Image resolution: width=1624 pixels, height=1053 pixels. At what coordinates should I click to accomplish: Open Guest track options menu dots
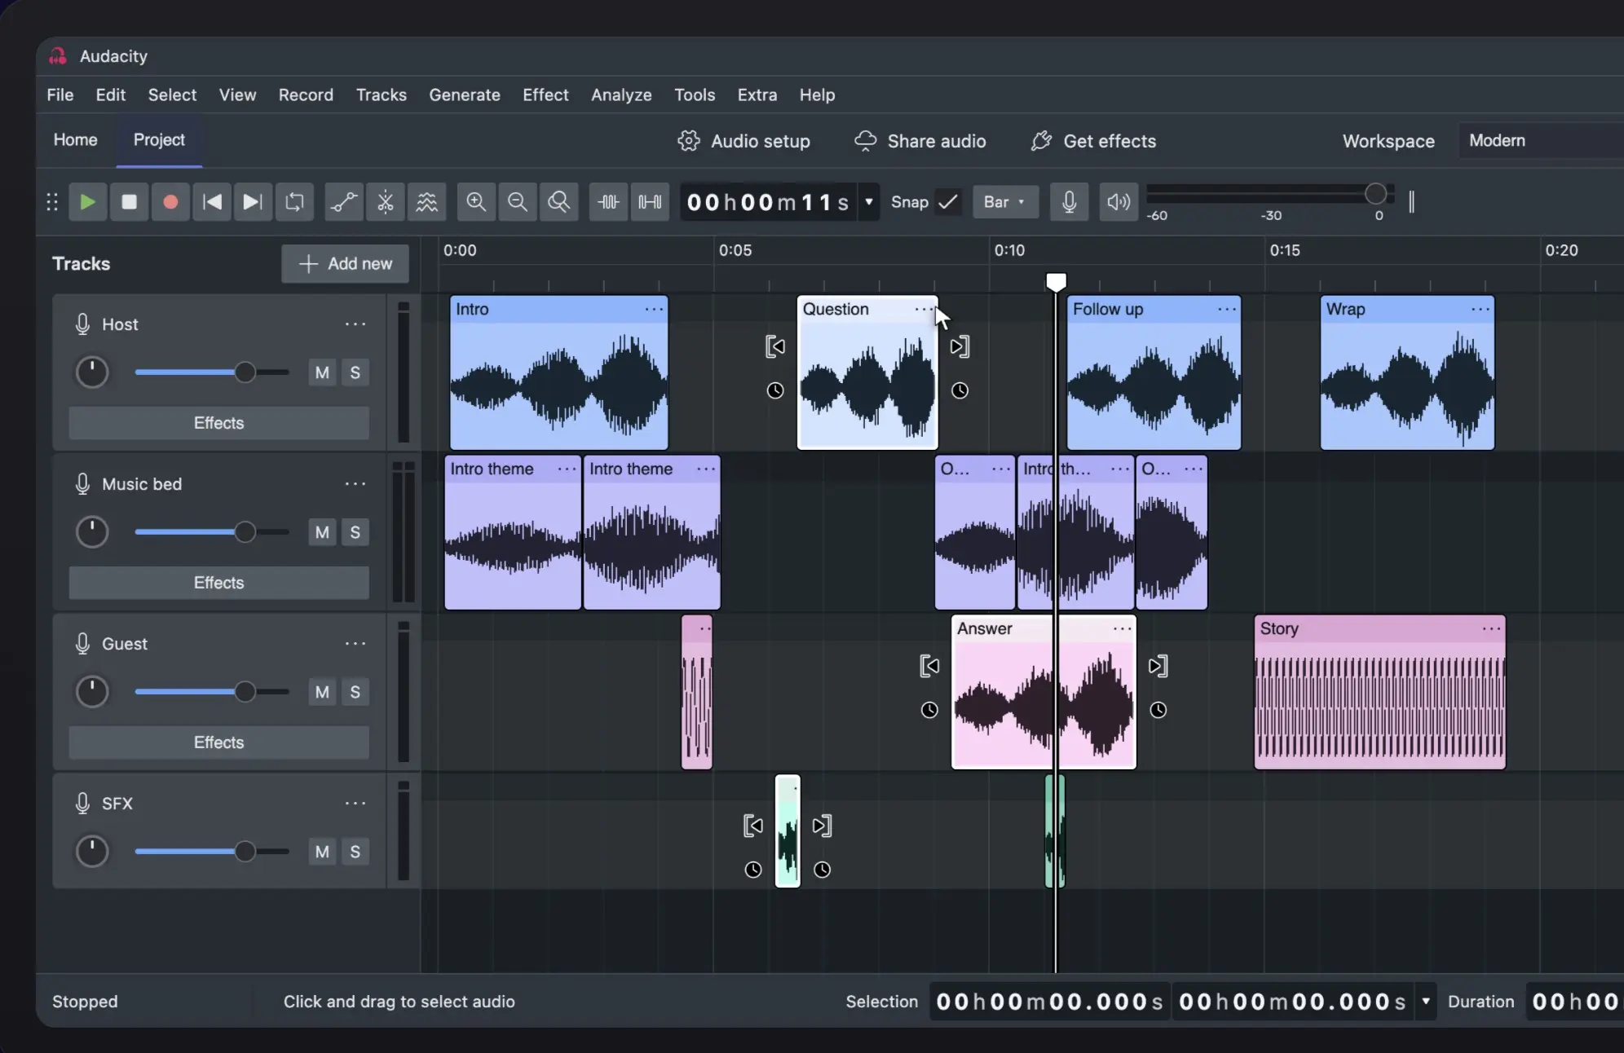355,644
